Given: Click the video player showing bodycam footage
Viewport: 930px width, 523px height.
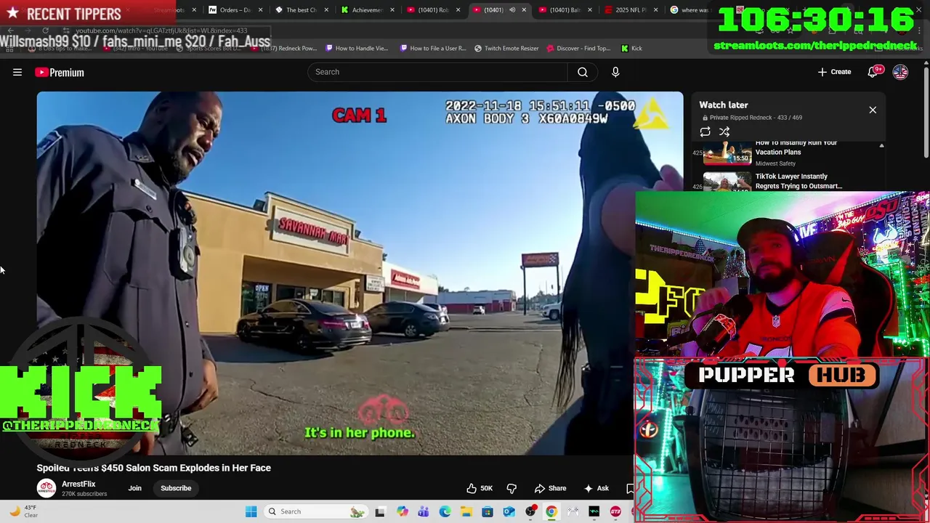Looking at the screenshot, I should pyautogui.click(x=360, y=273).
